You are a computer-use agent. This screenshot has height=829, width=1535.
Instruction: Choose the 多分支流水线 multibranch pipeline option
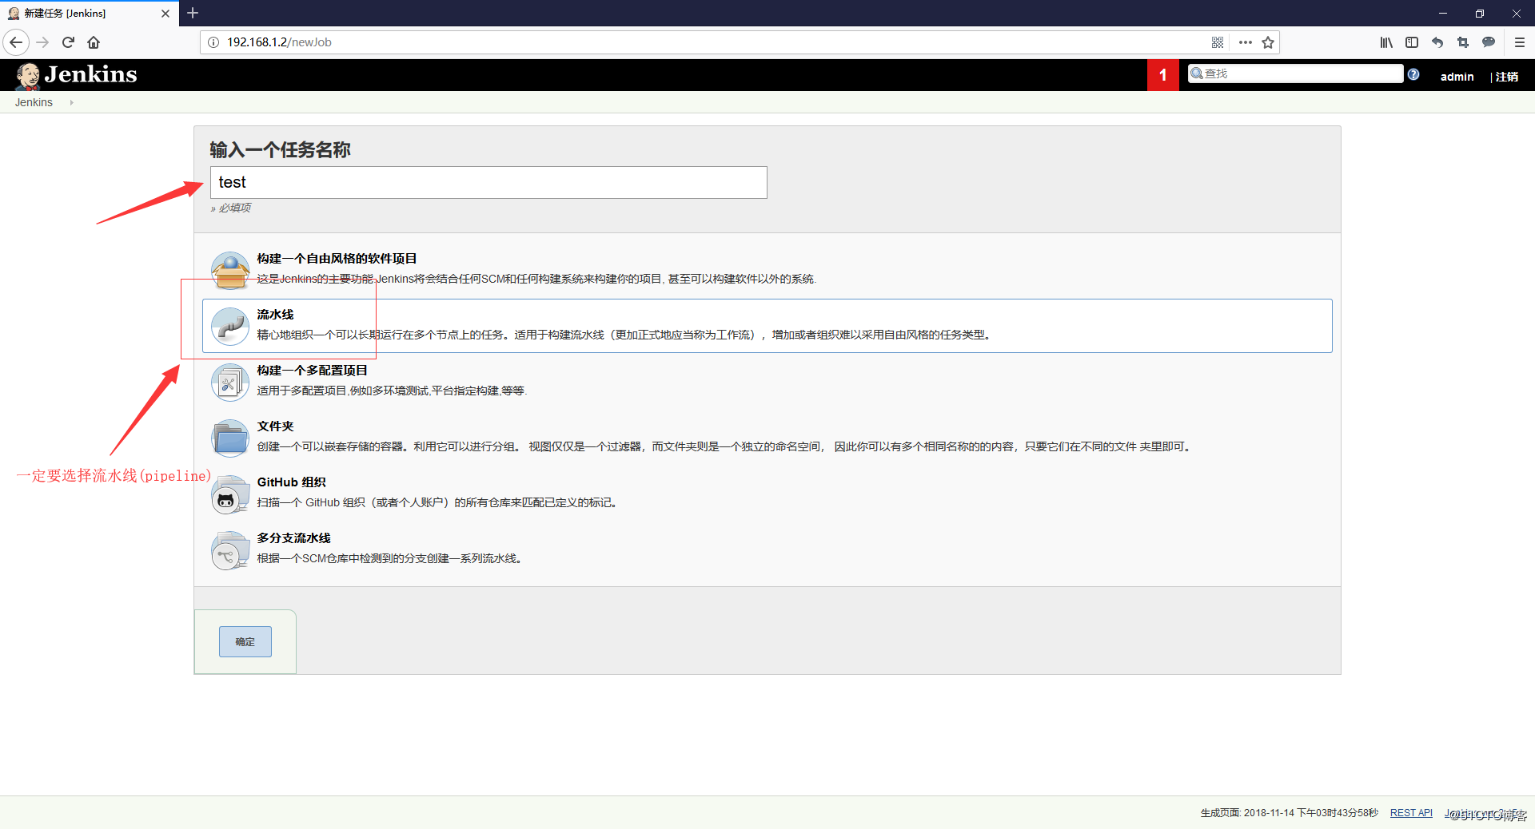coord(293,537)
